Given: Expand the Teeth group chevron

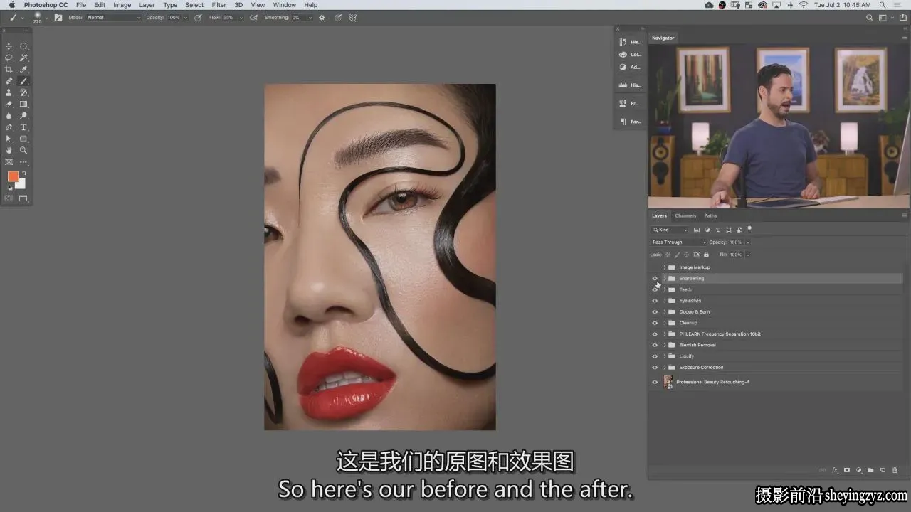Looking at the screenshot, I should pyautogui.click(x=665, y=289).
